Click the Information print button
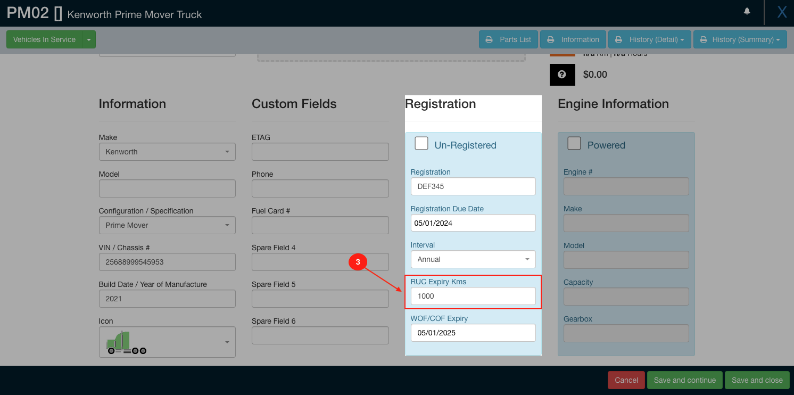The width and height of the screenshot is (794, 395). point(573,39)
